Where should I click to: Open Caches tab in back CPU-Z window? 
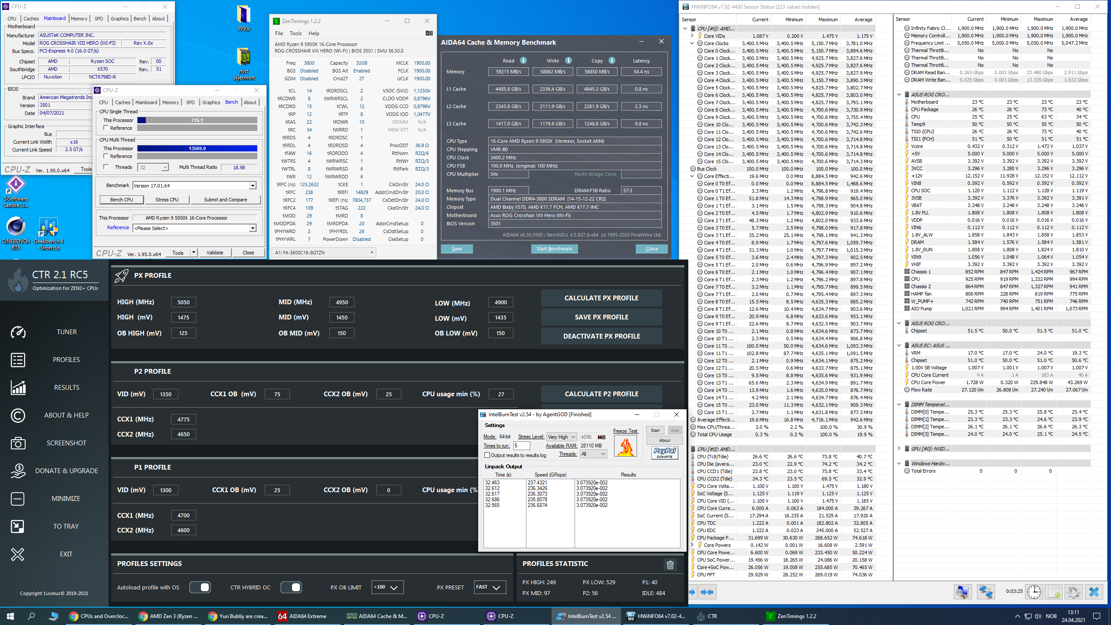[31, 19]
